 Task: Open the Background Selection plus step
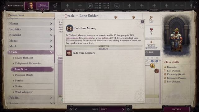80,6
